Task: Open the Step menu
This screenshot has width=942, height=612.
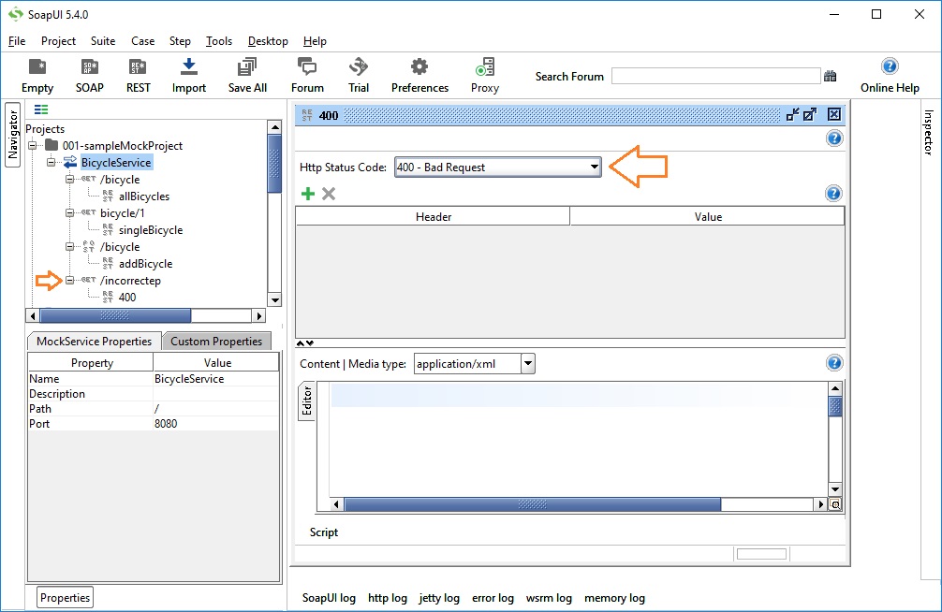Action: coord(180,41)
